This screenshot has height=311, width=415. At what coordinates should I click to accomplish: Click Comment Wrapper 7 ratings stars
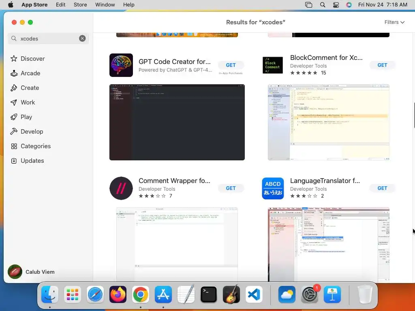click(152, 196)
